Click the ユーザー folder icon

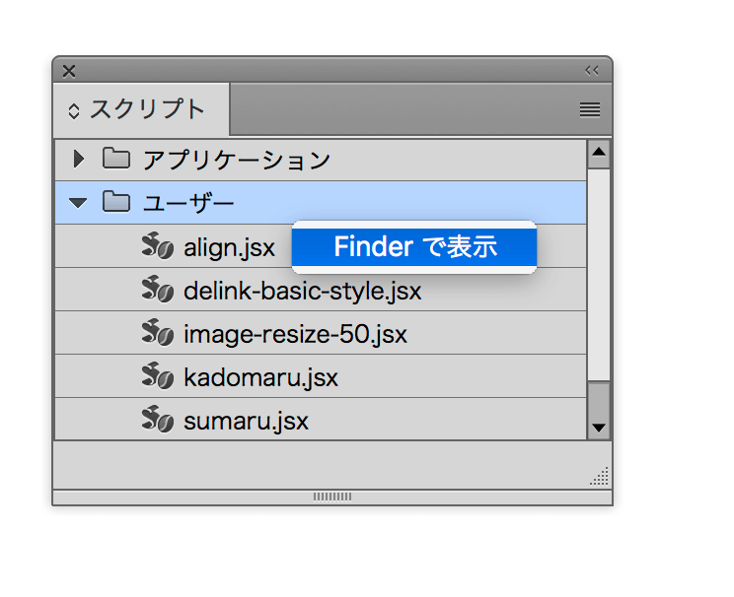click(x=116, y=202)
